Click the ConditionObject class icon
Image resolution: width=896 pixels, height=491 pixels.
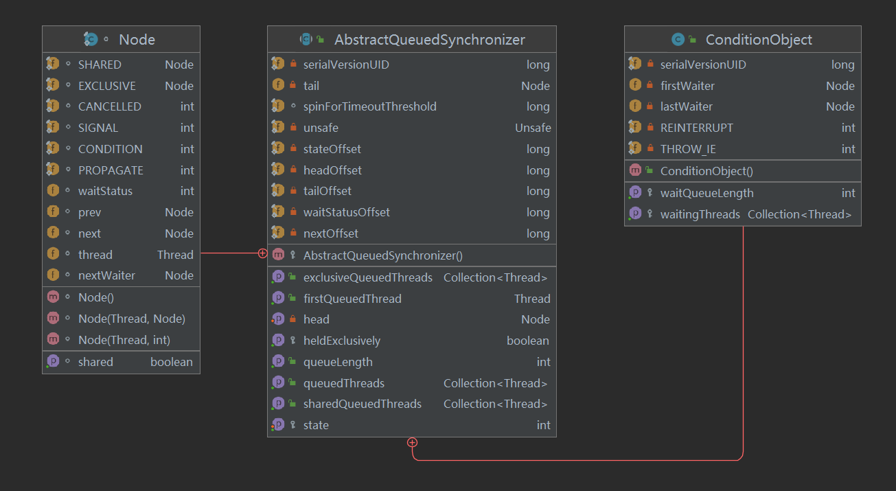pos(678,39)
